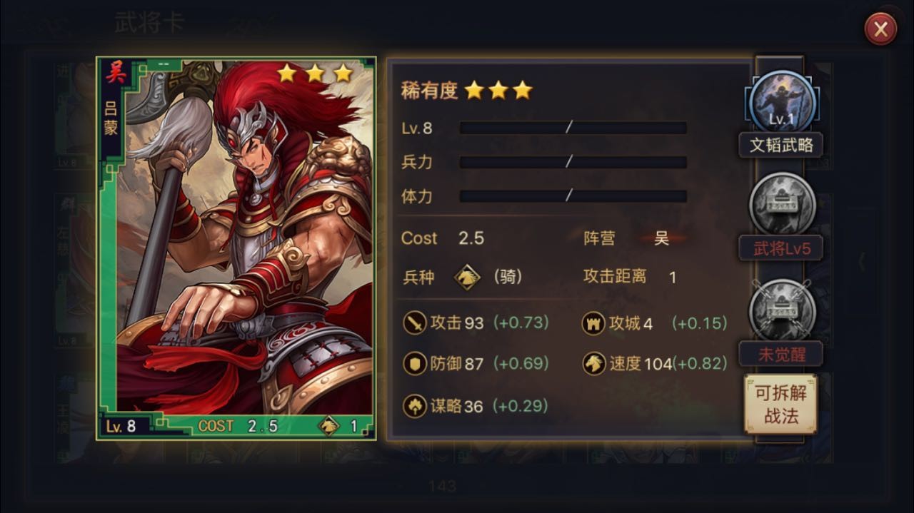Click the 武将Lv5 unlock label
This screenshot has width=914, height=513.
(781, 248)
